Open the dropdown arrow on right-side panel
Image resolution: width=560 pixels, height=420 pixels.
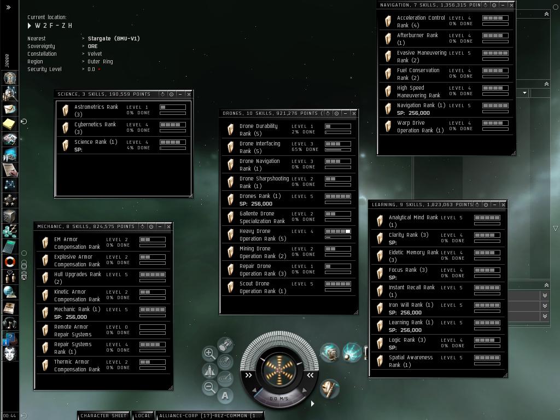[524, 93]
